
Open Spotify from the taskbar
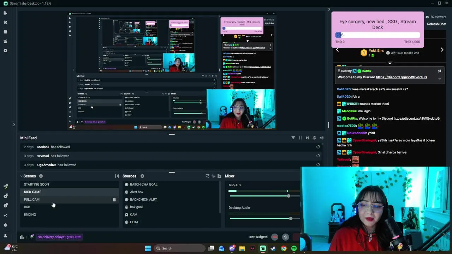point(294,248)
